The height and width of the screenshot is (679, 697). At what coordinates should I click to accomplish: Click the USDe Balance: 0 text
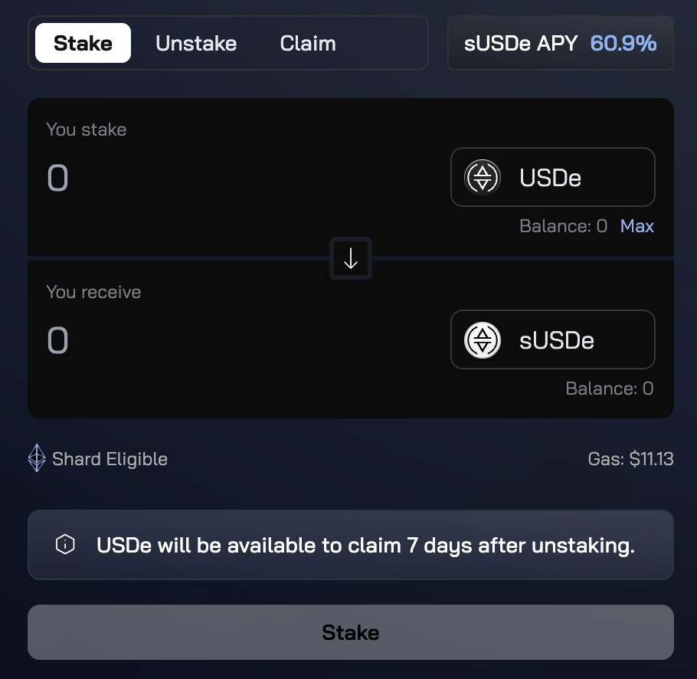(563, 226)
